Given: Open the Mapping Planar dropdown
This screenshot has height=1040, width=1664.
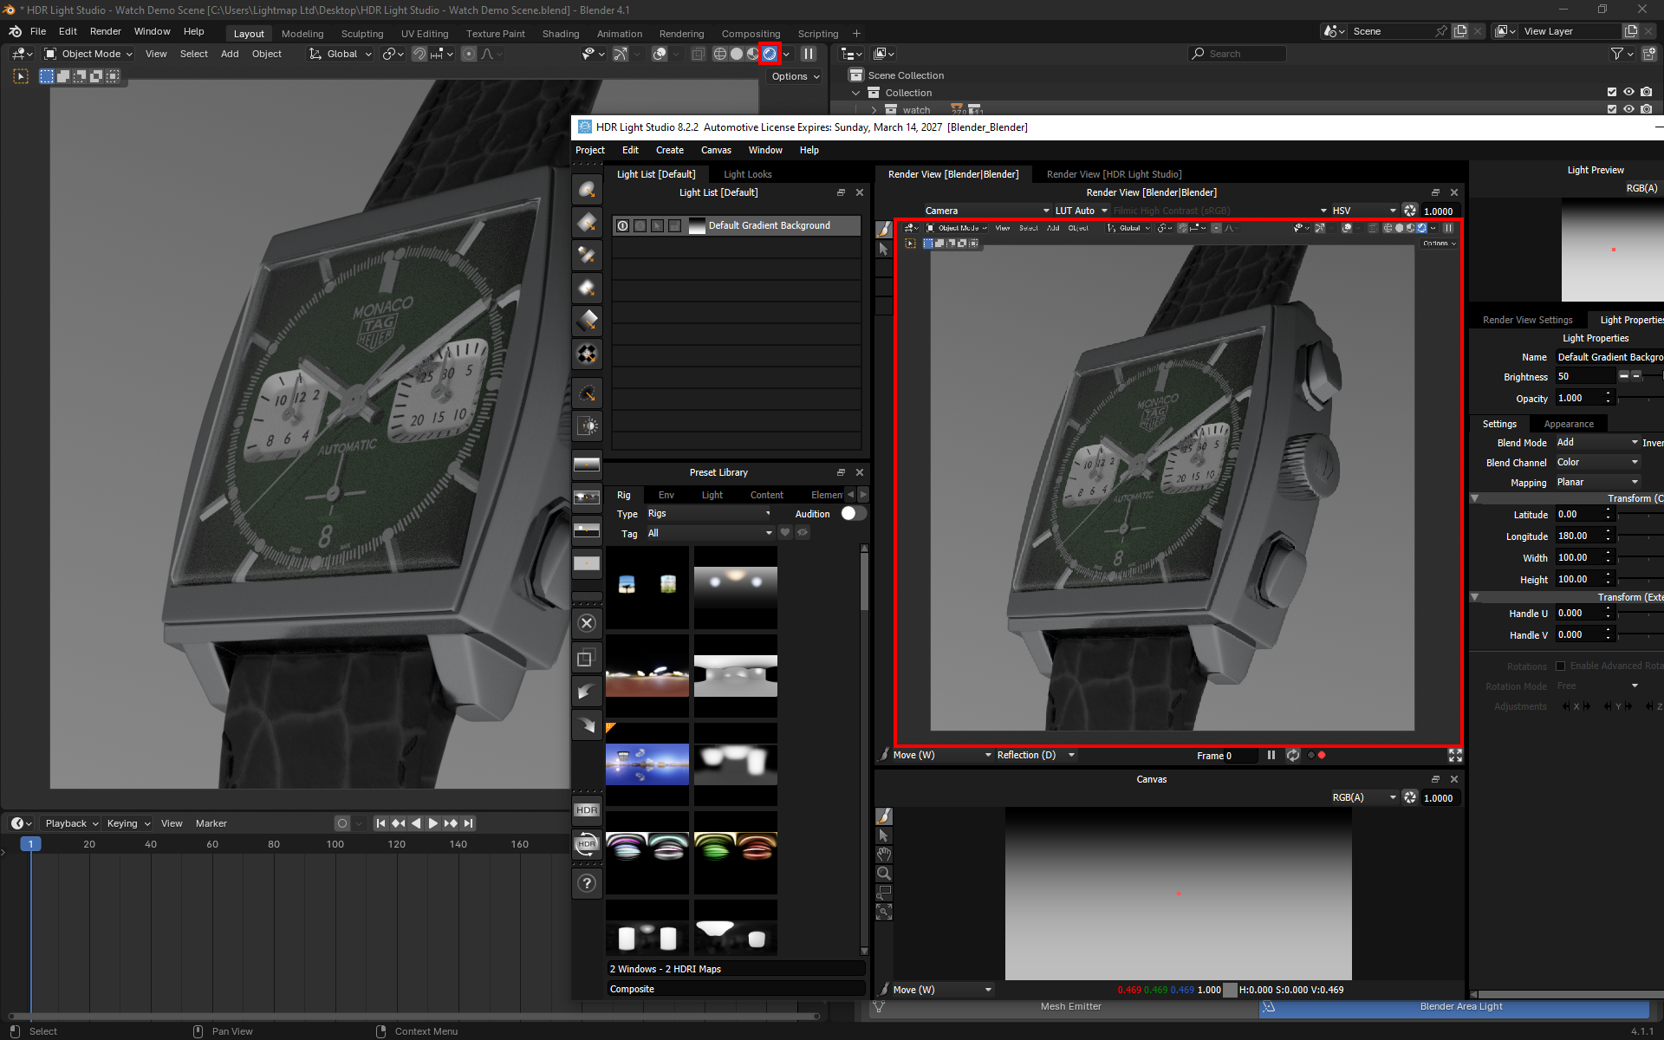Looking at the screenshot, I should pyautogui.click(x=1596, y=482).
